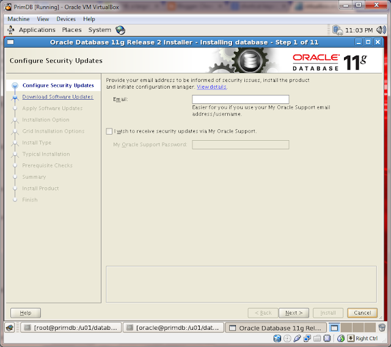Open the GNOME panel trash icon
Screen dimensions: 391x347
click(382, 327)
